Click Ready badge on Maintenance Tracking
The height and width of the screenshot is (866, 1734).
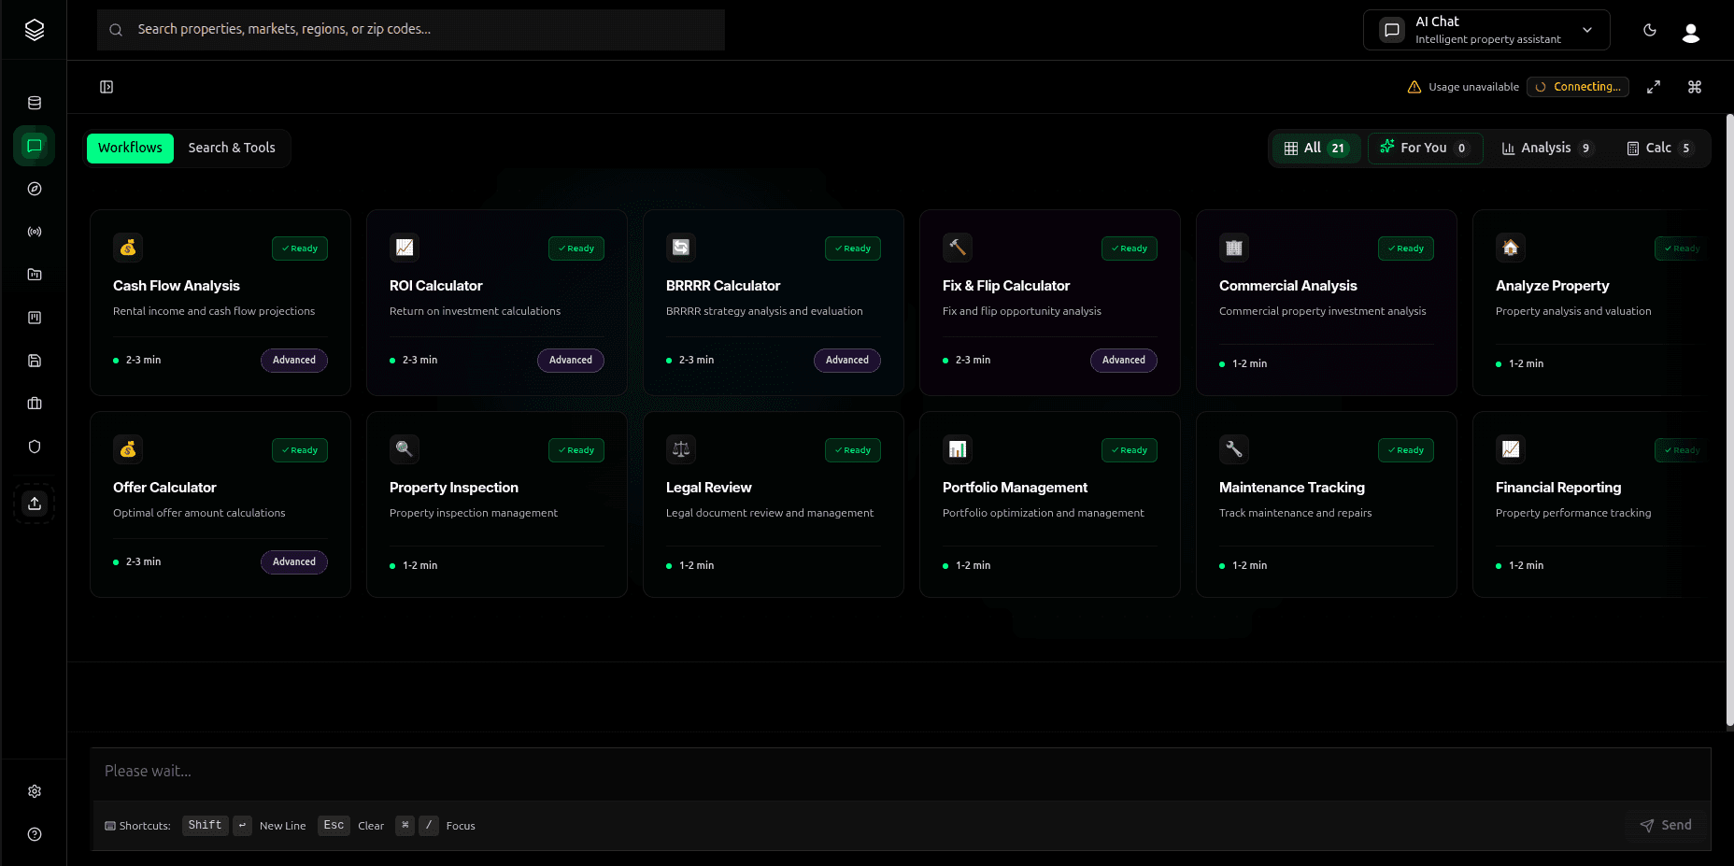(x=1406, y=450)
